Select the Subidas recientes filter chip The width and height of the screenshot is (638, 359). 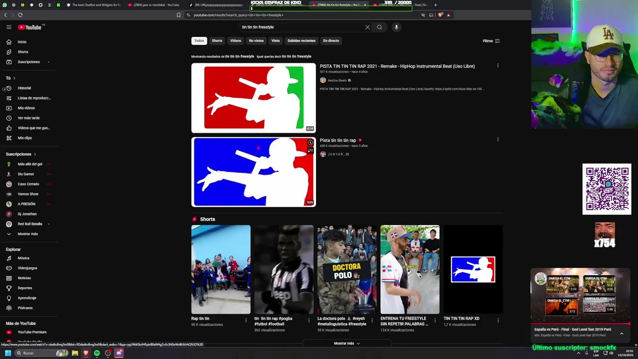click(302, 41)
